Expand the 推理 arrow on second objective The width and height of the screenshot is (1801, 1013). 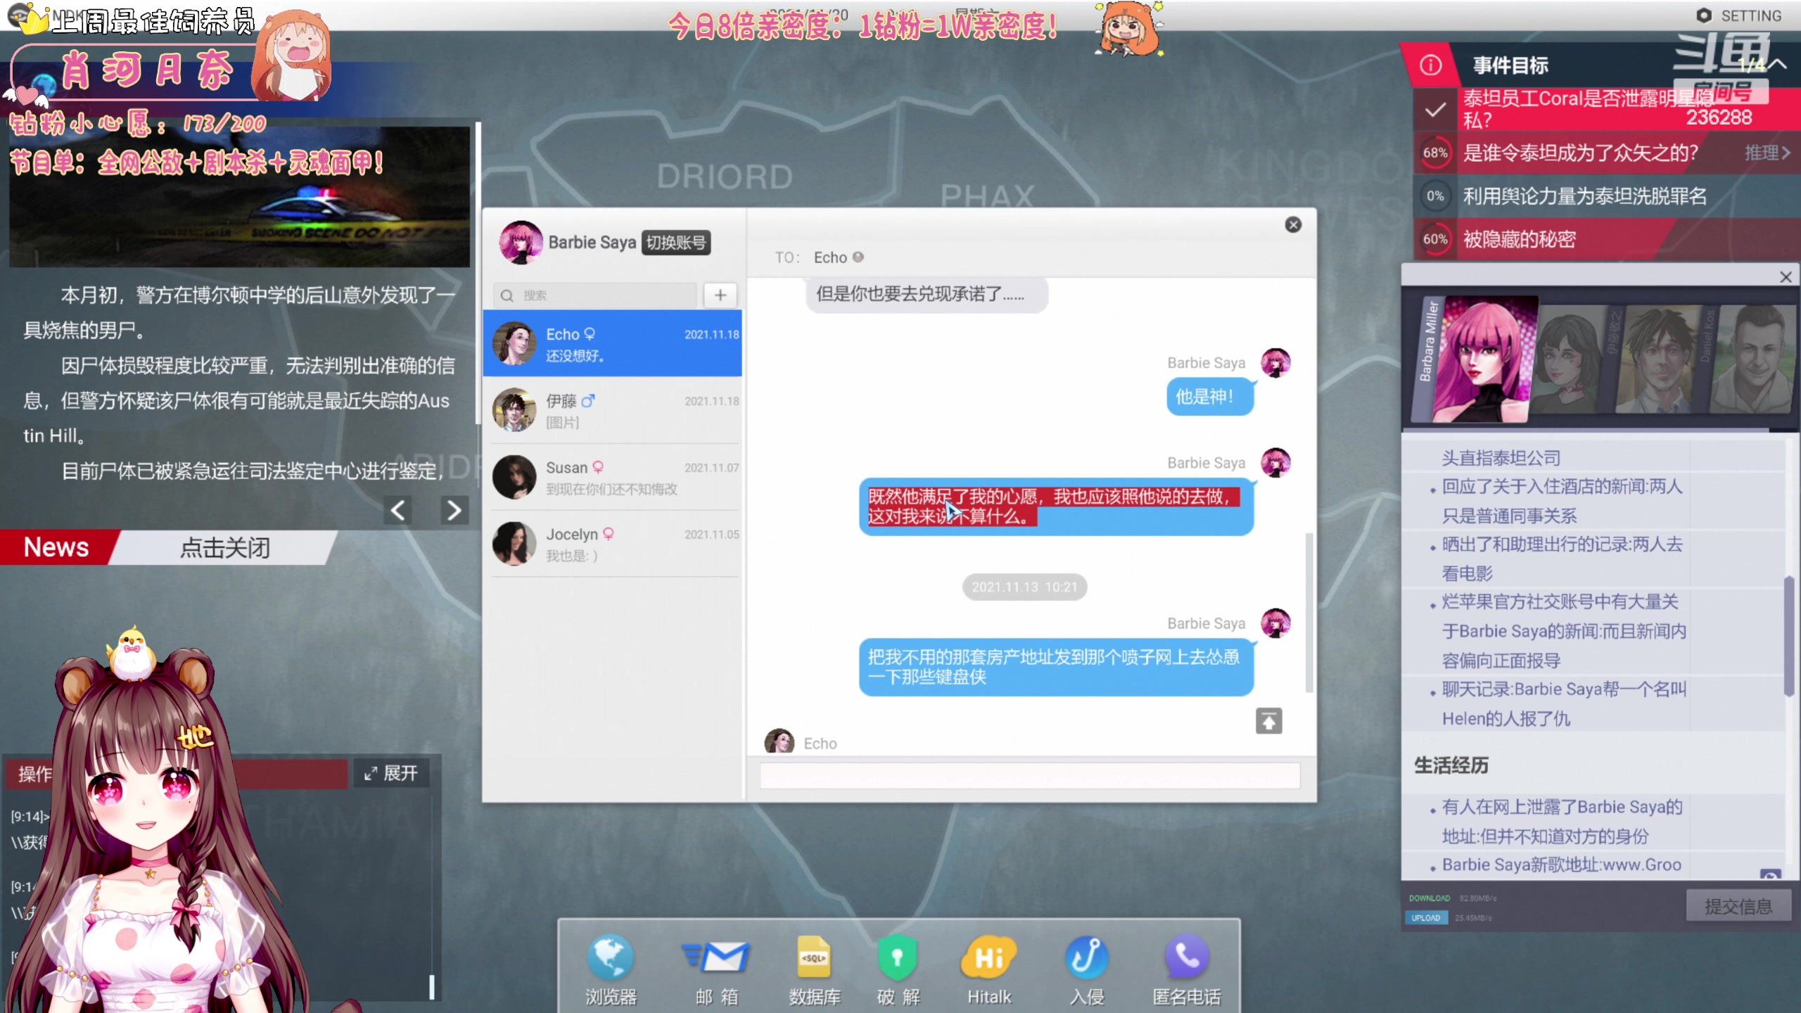[x=1786, y=153]
